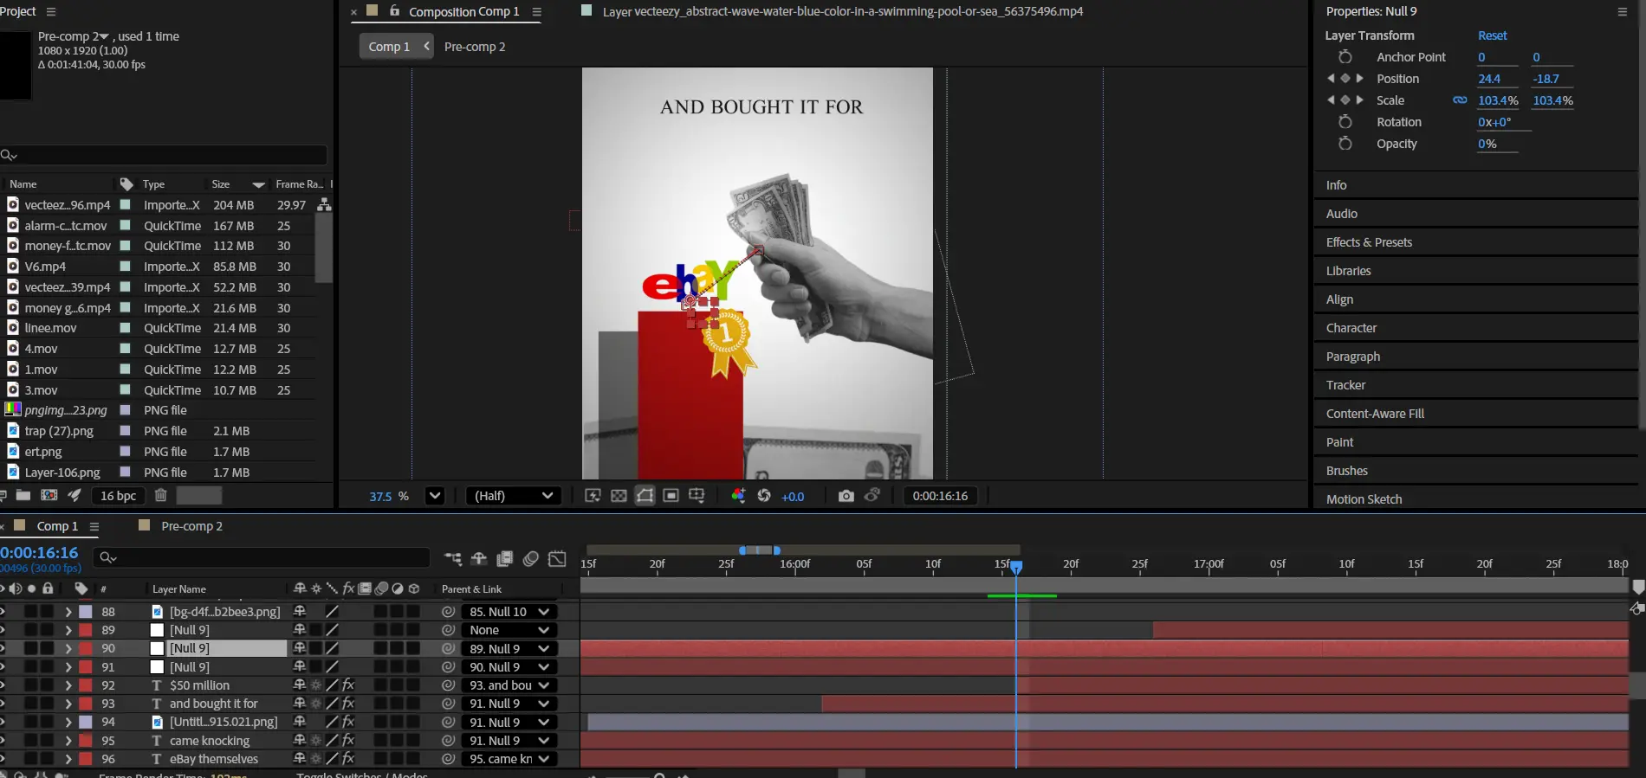
Task: Open parent dropdown for layer 89
Action: coord(509,630)
